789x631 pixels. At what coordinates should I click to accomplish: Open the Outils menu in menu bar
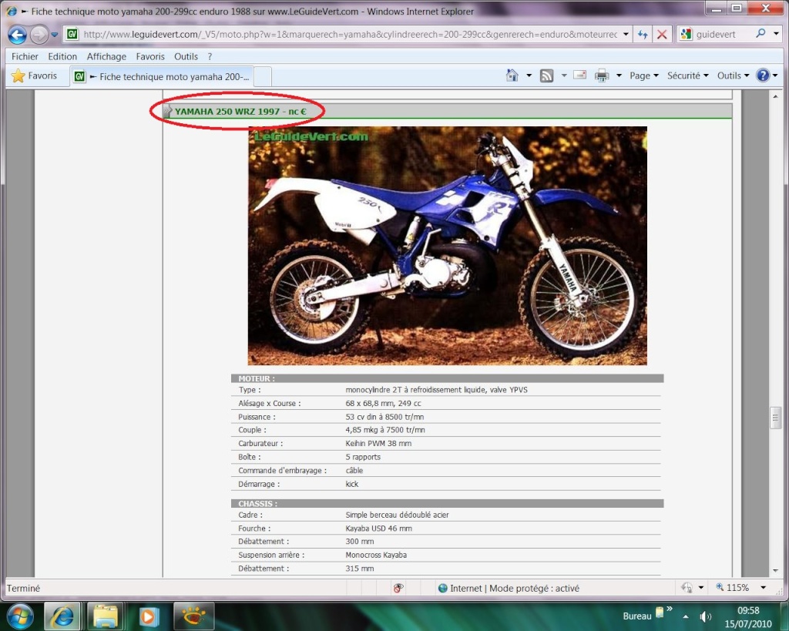click(186, 56)
